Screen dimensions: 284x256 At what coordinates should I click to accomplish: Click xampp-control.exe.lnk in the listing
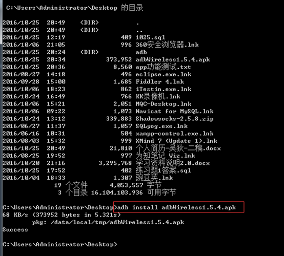point(175,134)
